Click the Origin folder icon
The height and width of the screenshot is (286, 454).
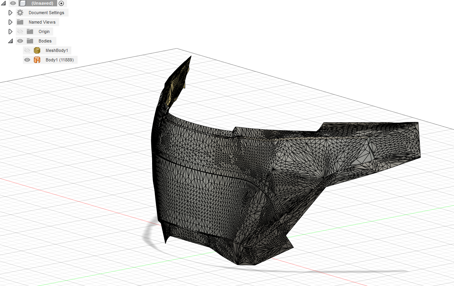click(30, 31)
